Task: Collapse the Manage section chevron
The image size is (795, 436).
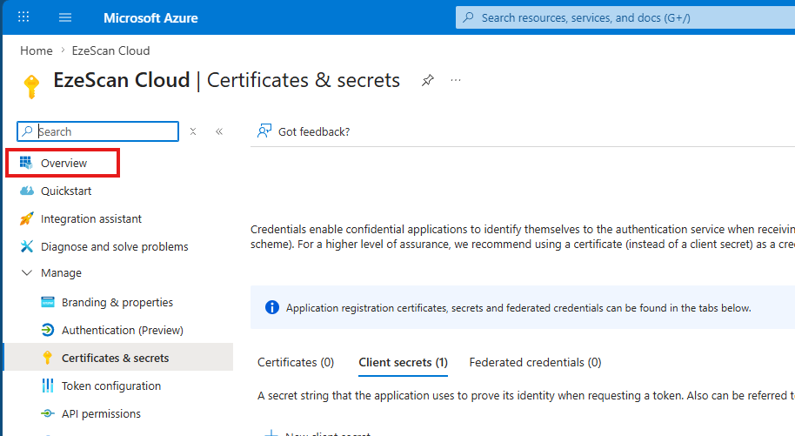Action: 26,273
